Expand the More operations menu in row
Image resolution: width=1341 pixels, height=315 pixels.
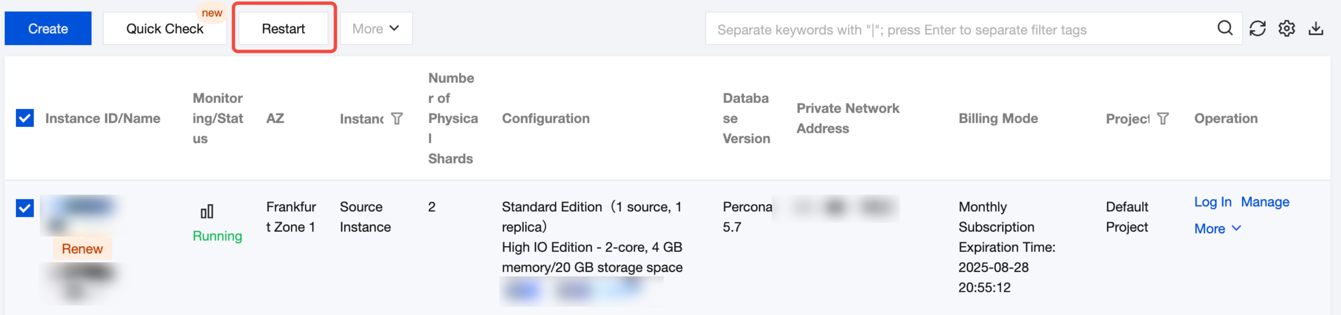[1217, 229]
